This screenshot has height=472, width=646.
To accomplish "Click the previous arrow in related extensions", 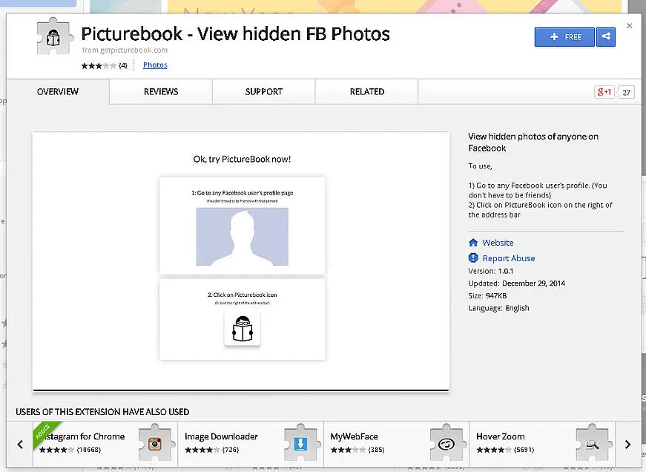I will pyautogui.click(x=20, y=445).
